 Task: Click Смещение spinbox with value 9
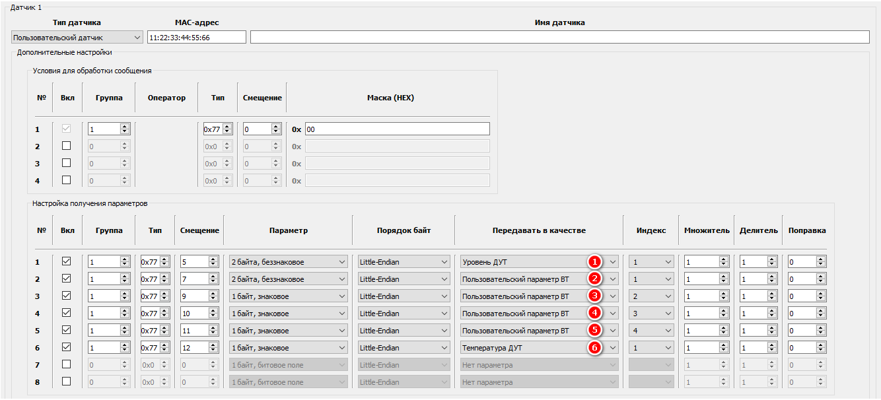[x=199, y=296]
